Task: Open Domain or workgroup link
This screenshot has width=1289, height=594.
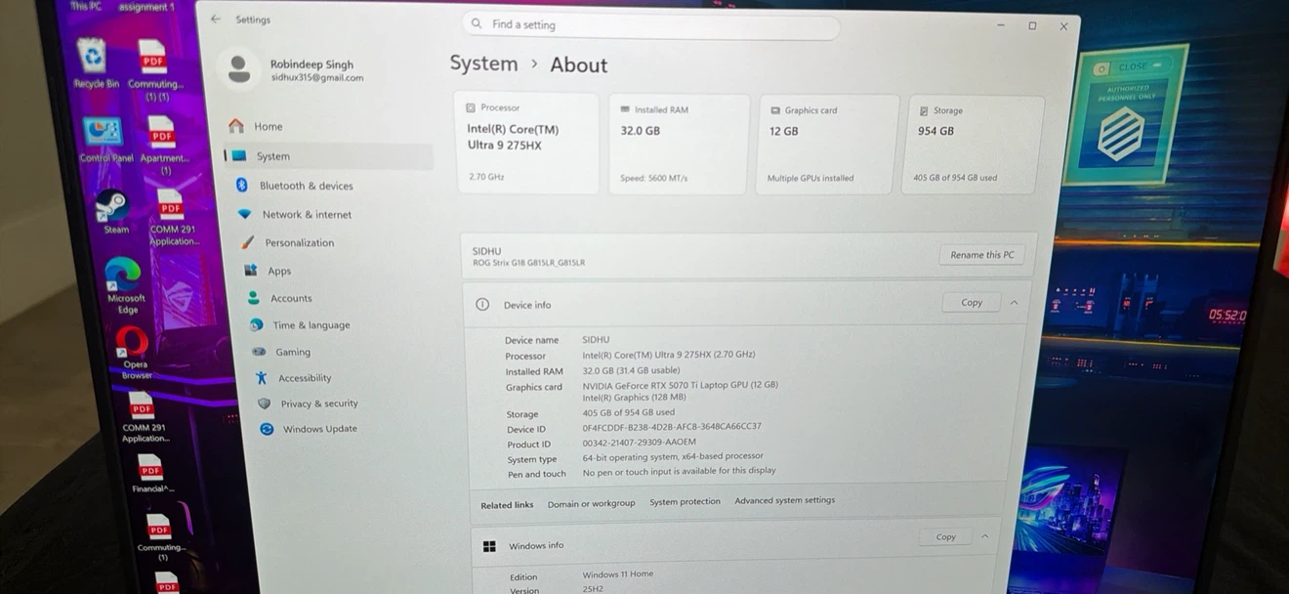Action: (x=591, y=503)
